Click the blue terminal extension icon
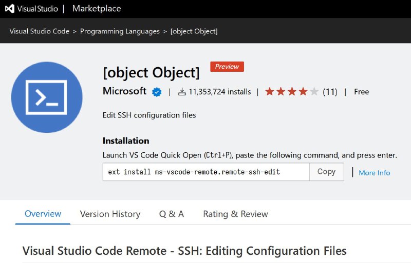This screenshot has height=263, width=411. pyautogui.click(x=47, y=97)
